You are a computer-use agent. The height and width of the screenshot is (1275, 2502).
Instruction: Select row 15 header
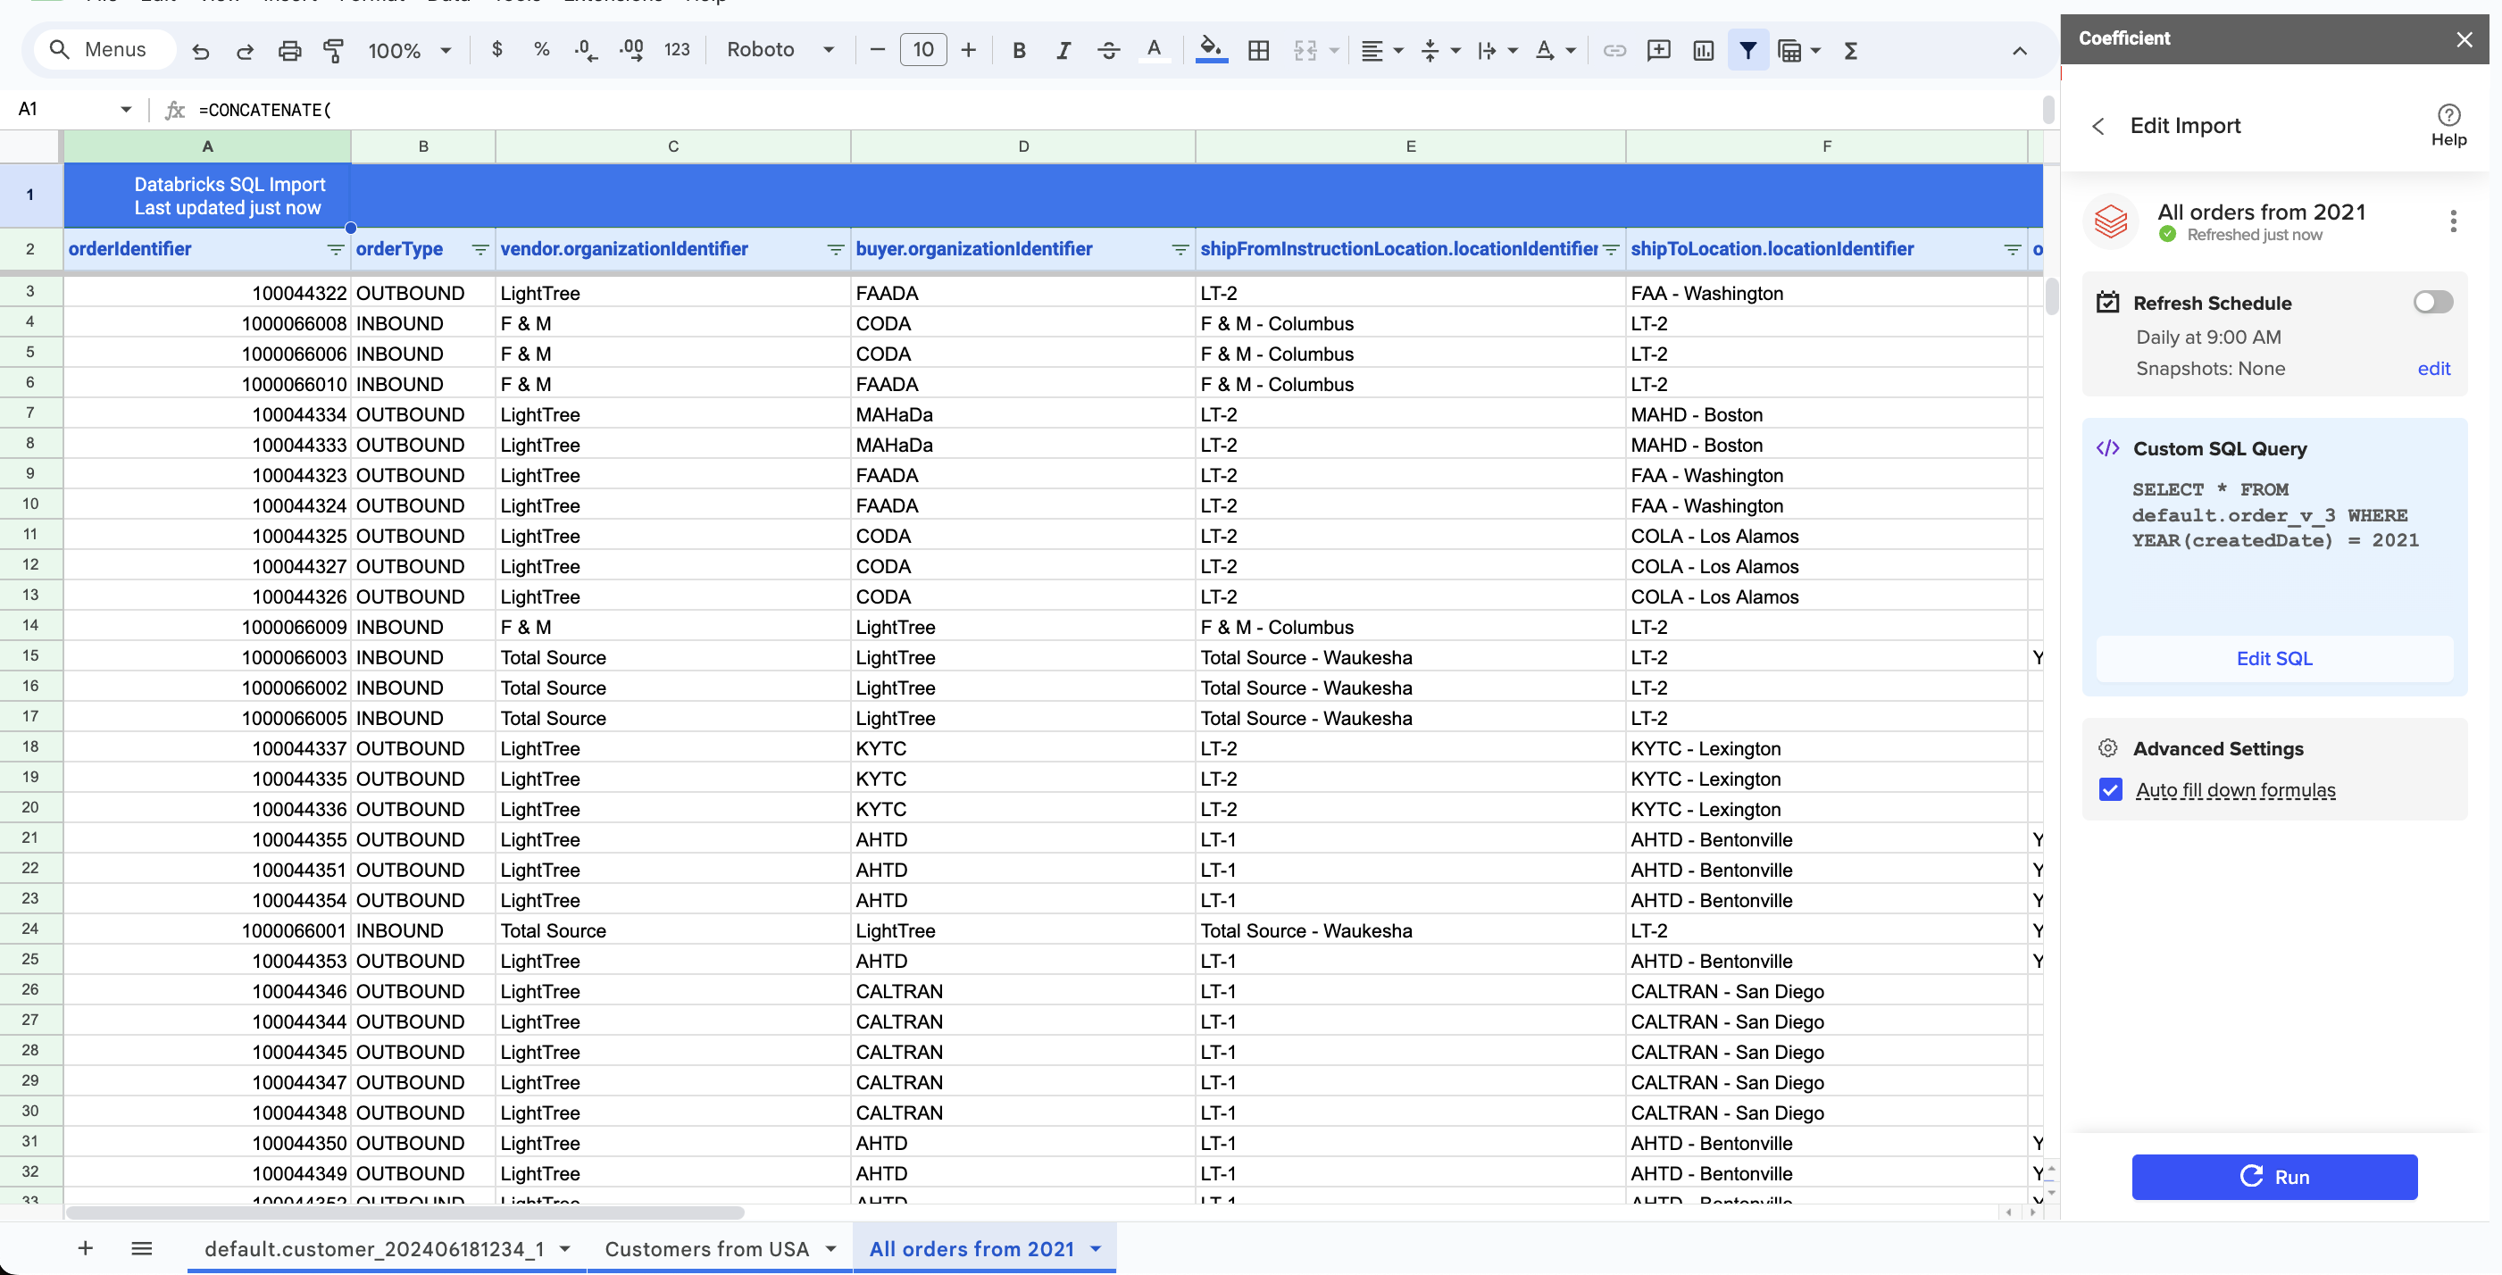point(30,656)
